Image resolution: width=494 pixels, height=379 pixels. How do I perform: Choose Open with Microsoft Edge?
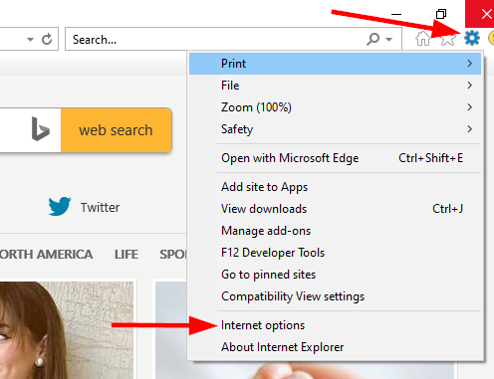pyautogui.click(x=335, y=158)
